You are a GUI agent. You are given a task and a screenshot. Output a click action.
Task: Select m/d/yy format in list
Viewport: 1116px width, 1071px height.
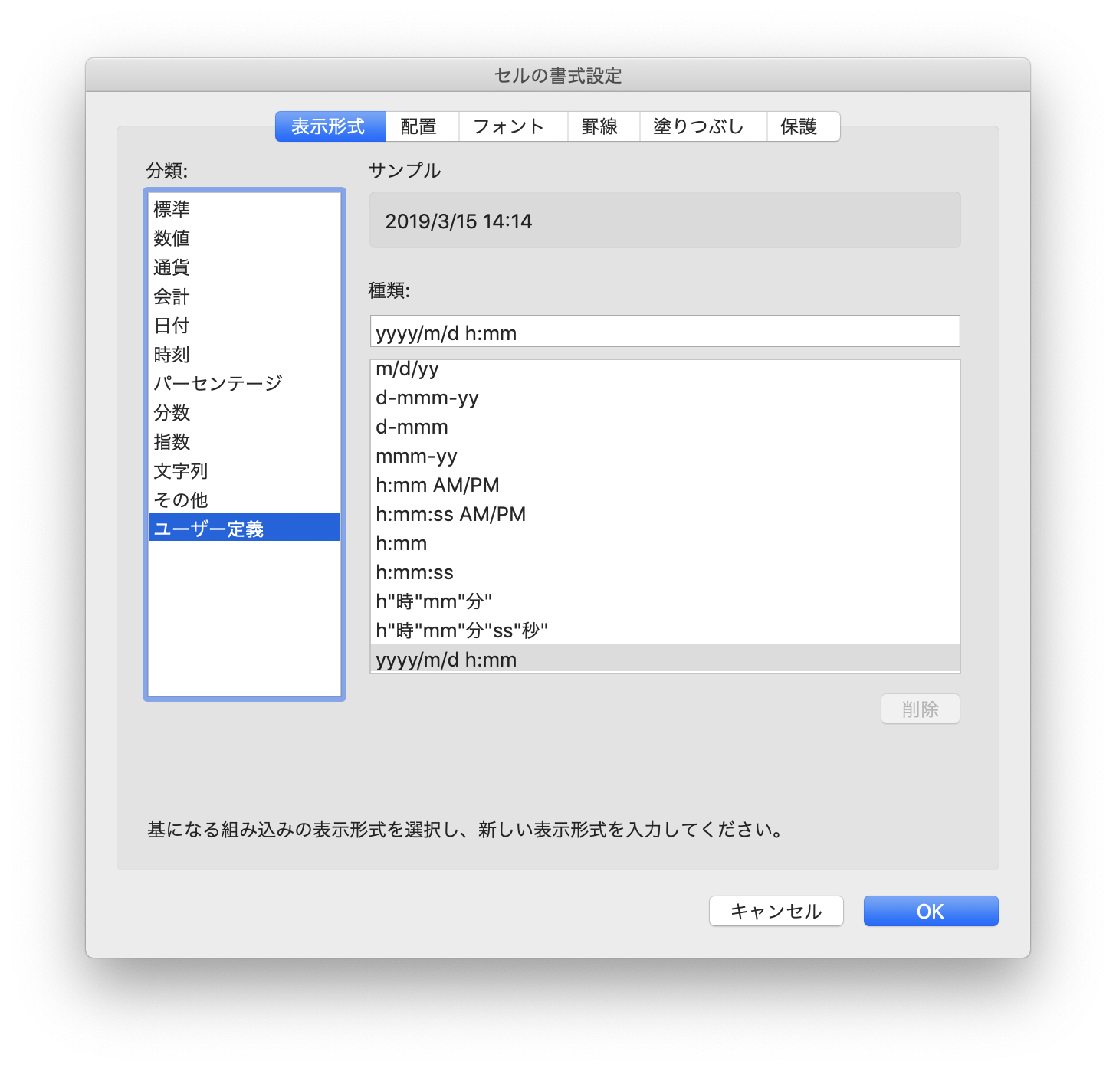(x=665, y=369)
